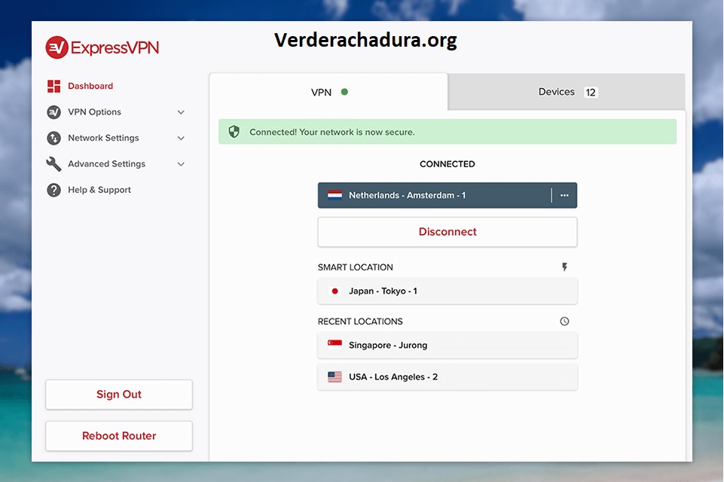Image resolution: width=724 pixels, height=482 pixels.
Task: Select the Singapore - Jurong recent location
Action: (x=448, y=345)
